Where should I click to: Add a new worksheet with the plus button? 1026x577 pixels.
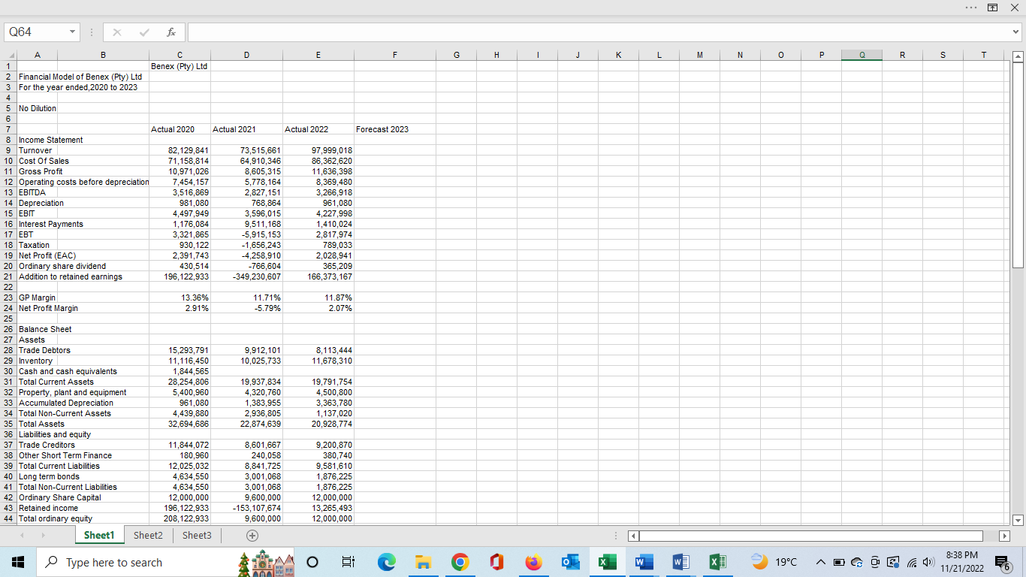pyautogui.click(x=252, y=536)
